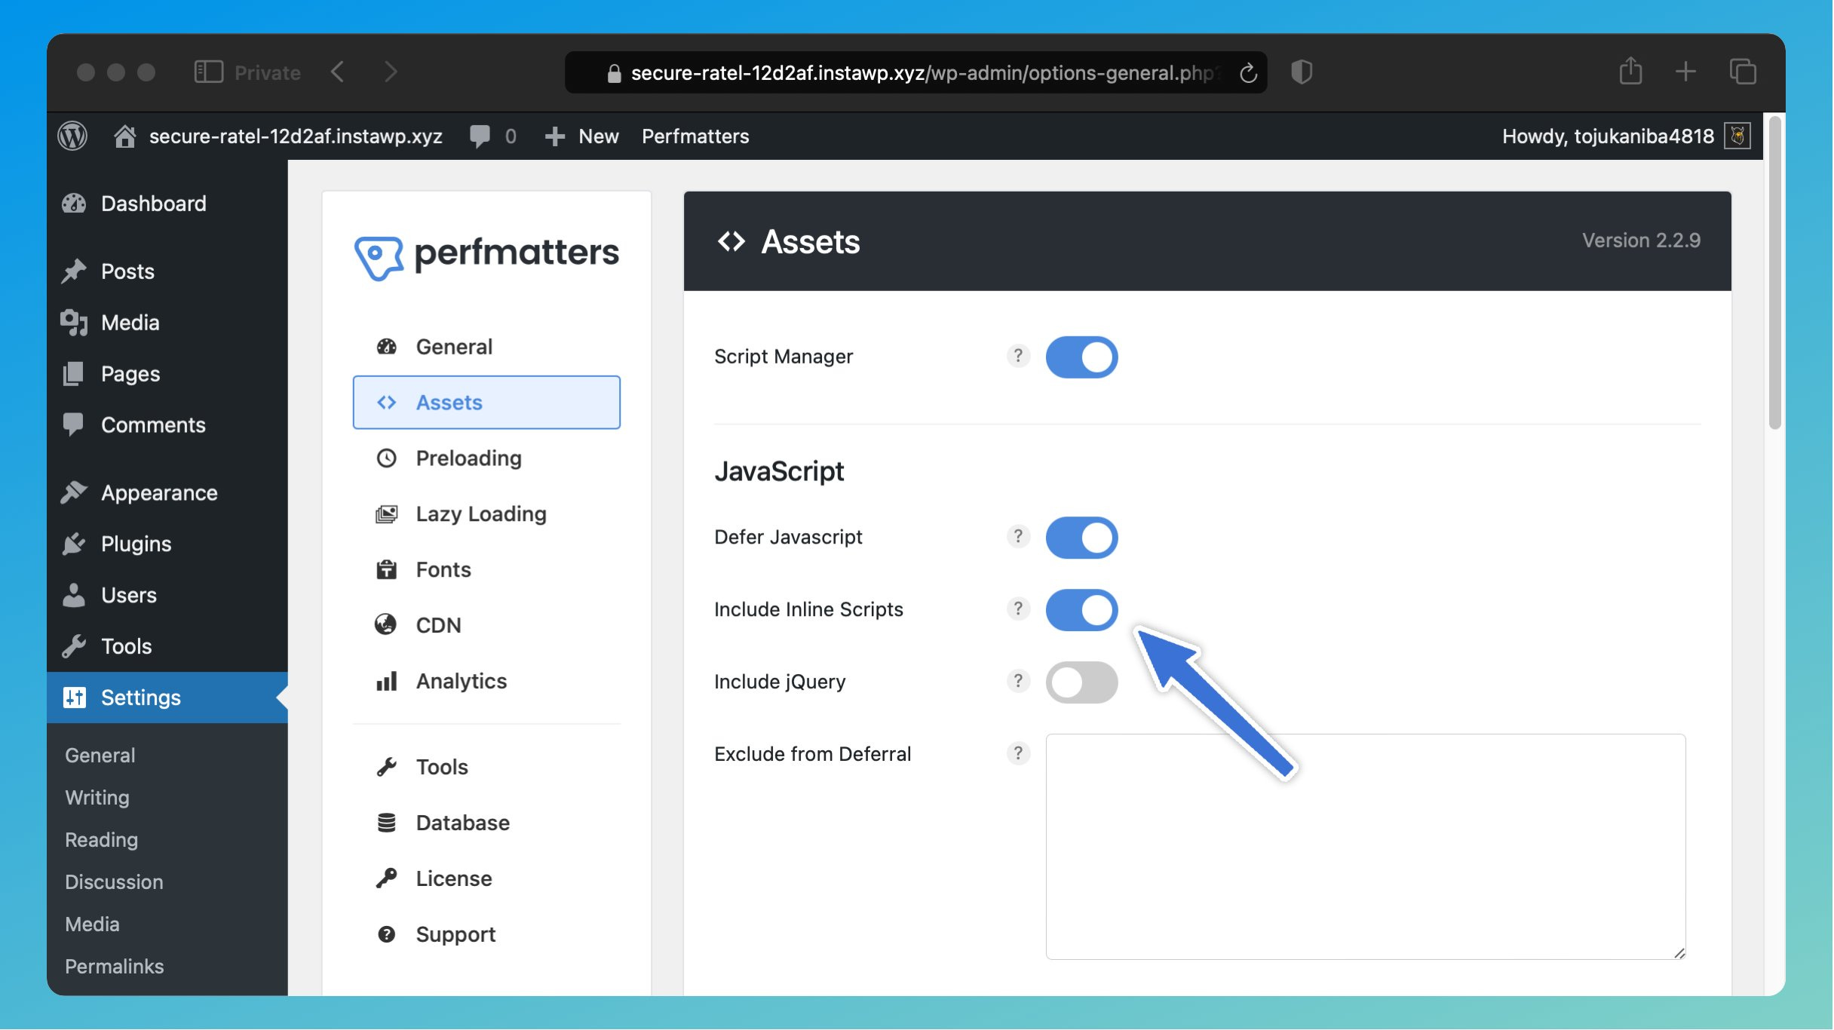Open the License section

(486, 879)
